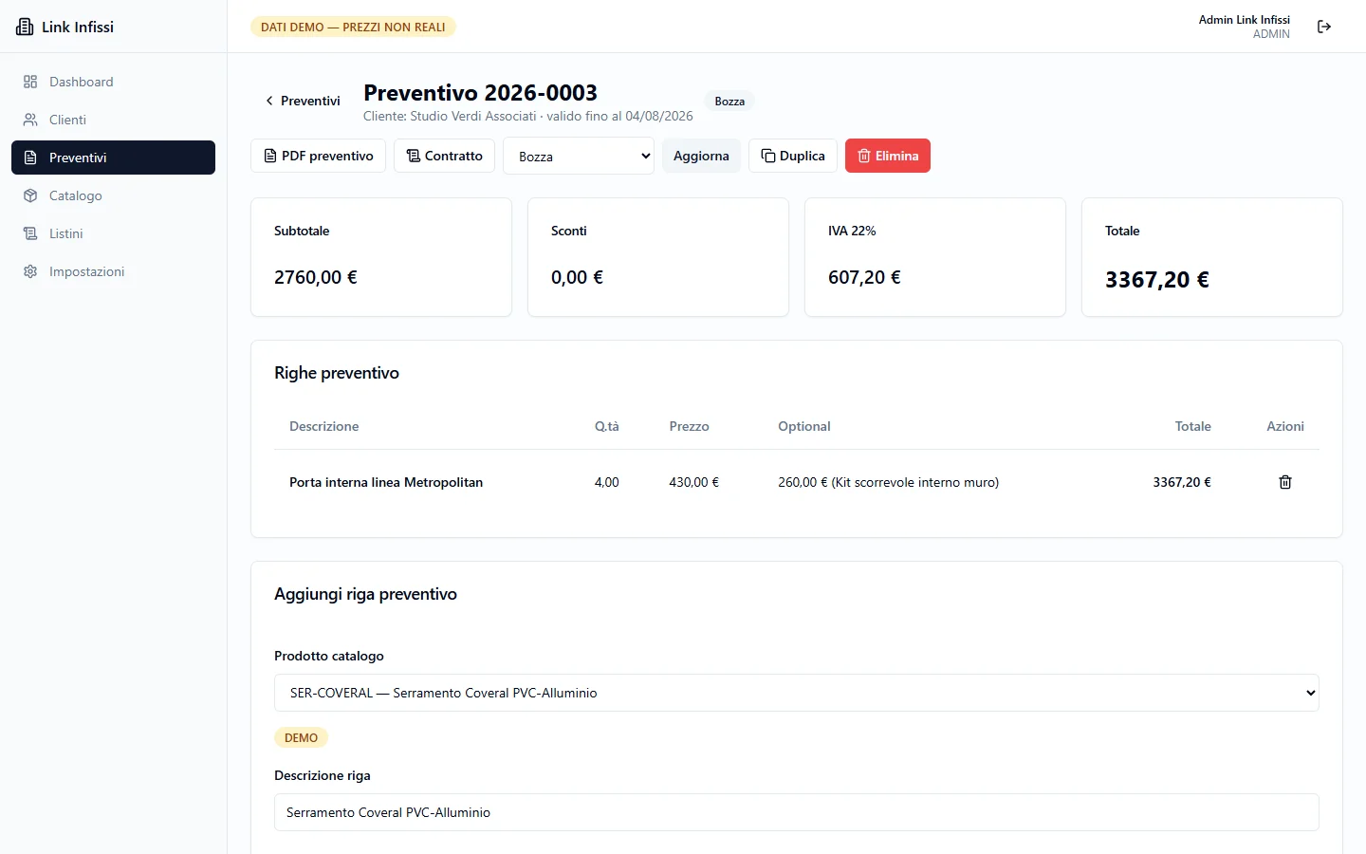This screenshot has width=1366, height=854.
Task: Click the Descrizione riga input field
Action: [x=797, y=812]
